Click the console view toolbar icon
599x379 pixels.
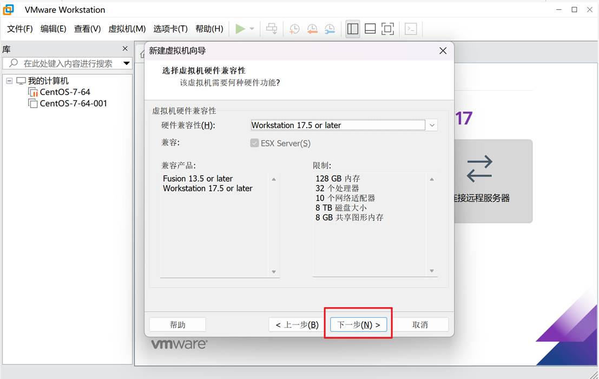(411, 29)
